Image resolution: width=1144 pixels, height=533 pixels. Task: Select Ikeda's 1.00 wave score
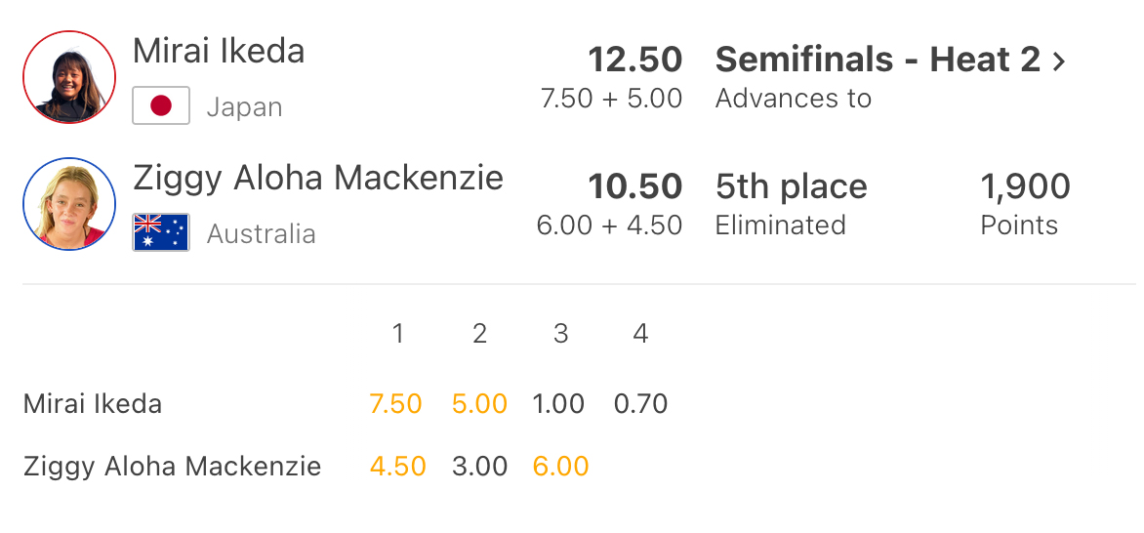click(559, 404)
